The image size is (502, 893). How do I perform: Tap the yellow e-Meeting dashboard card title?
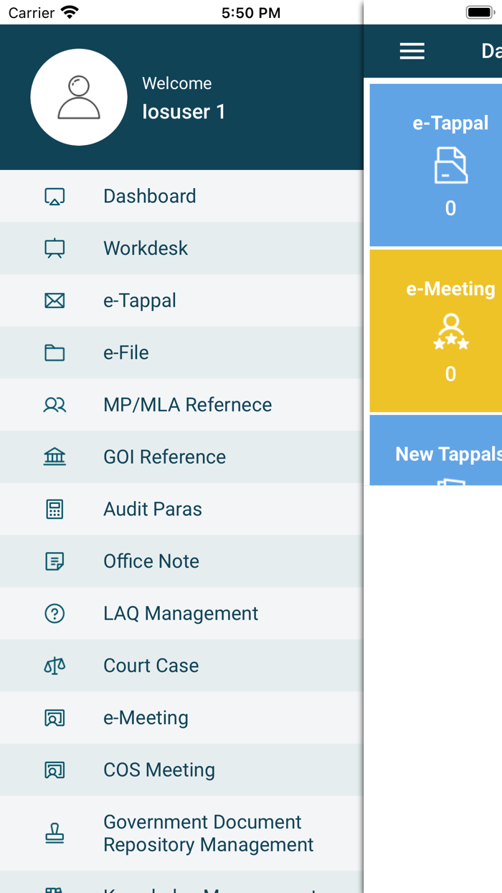[x=450, y=289]
